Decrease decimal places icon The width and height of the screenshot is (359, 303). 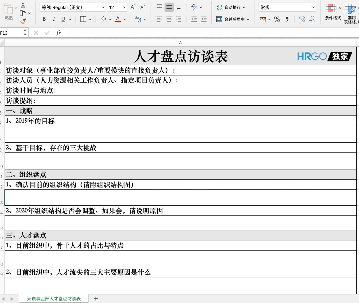(x=312, y=19)
